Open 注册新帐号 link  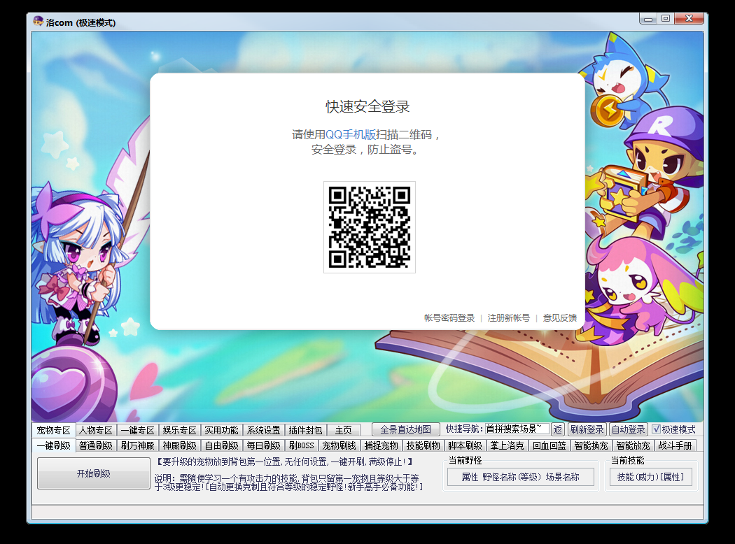pos(509,318)
